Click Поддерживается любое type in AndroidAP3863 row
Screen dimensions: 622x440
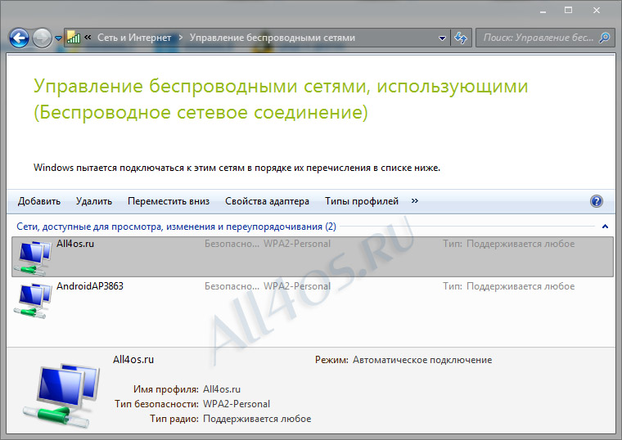coord(521,286)
